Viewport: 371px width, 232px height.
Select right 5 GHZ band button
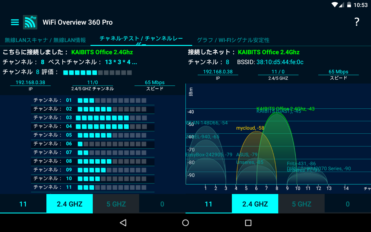(301, 204)
